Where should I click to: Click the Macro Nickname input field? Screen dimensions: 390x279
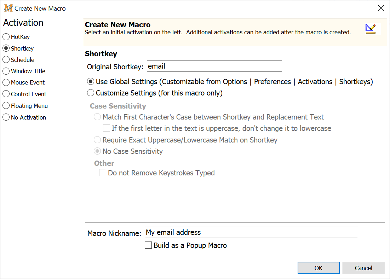pos(251,232)
